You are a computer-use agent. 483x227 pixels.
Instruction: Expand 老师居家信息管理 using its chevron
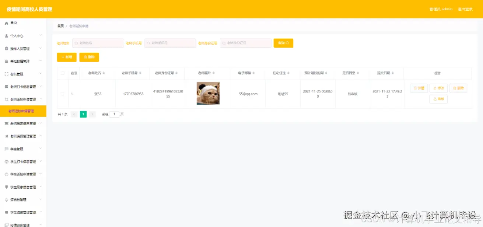pos(41,123)
